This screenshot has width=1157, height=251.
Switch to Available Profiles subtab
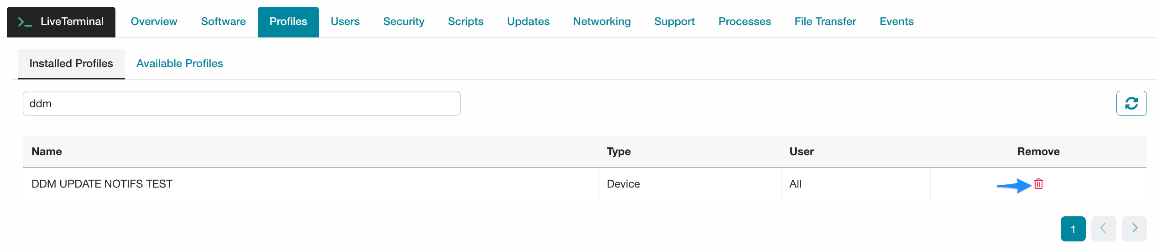pyautogui.click(x=180, y=64)
